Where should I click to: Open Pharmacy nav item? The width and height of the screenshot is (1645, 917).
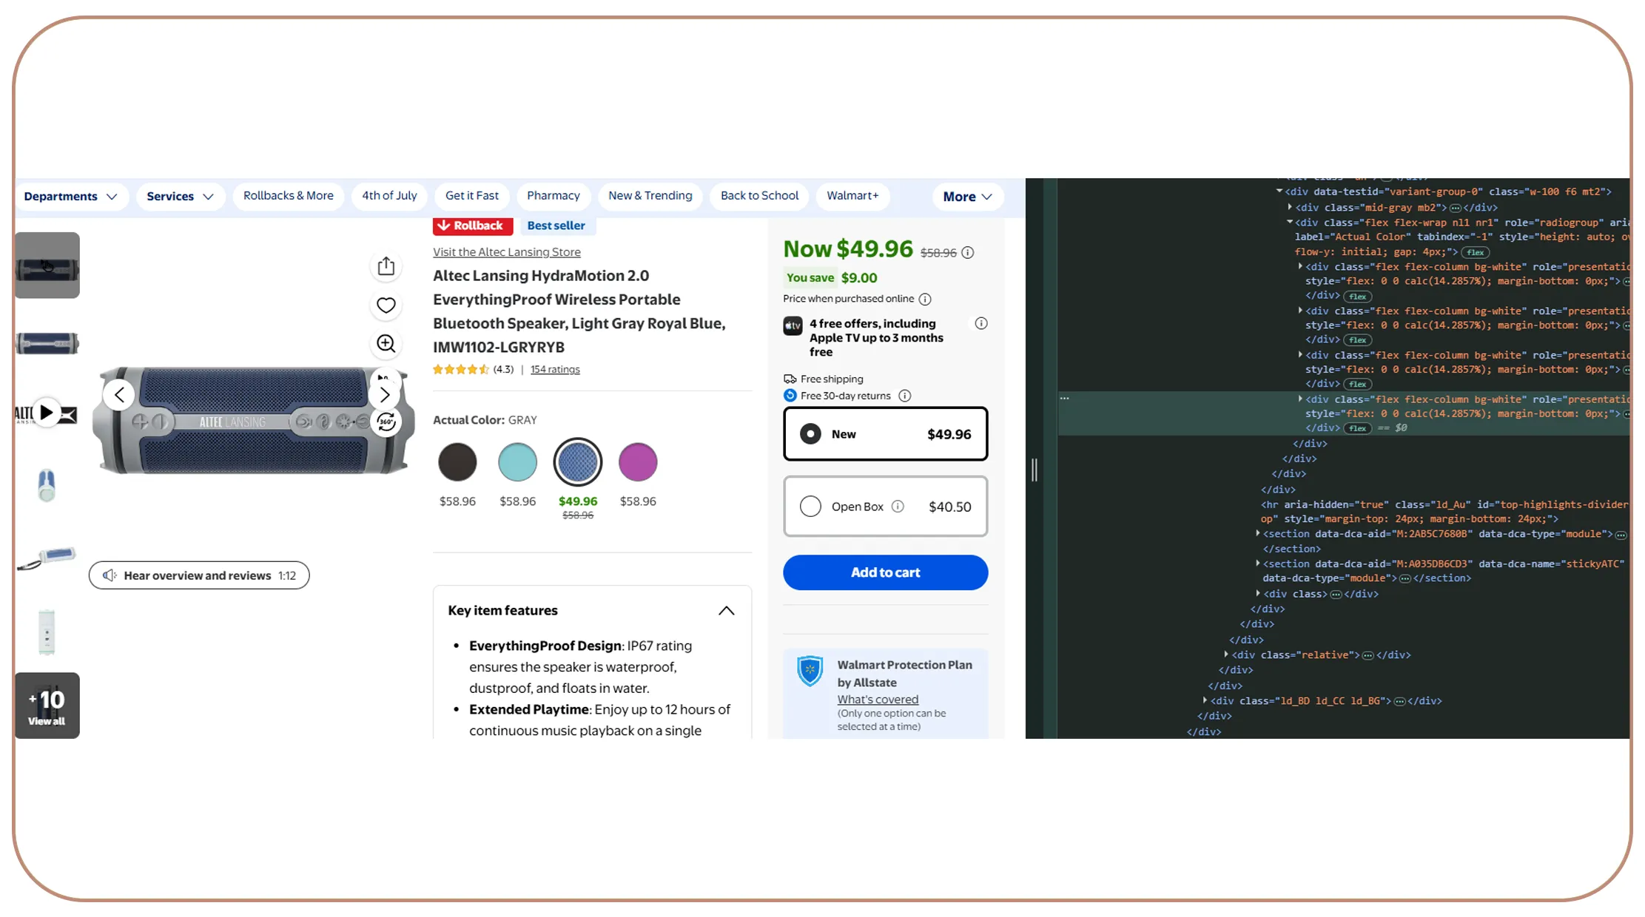click(554, 196)
